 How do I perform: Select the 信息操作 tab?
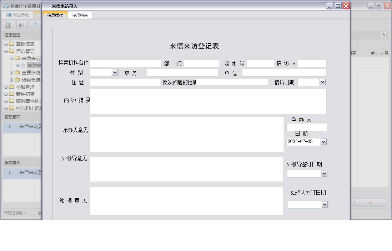pos(55,15)
